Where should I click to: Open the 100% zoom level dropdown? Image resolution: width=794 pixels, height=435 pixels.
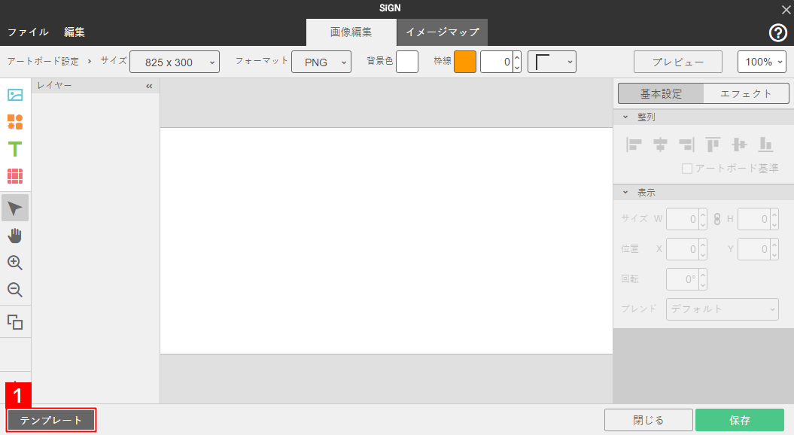coord(762,62)
